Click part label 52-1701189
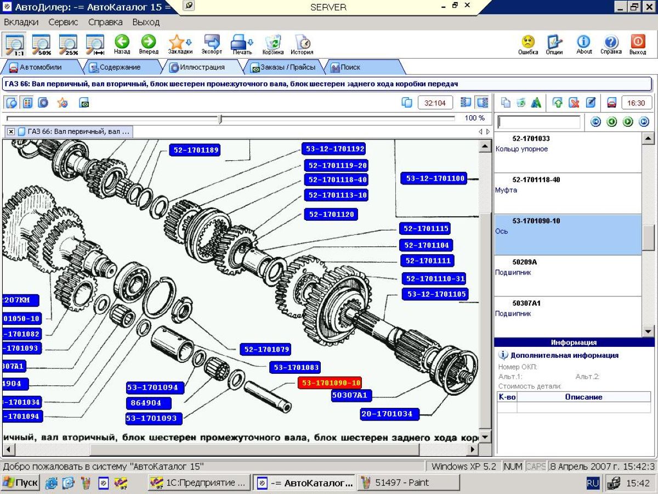This screenshot has width=658, height=494. 195,150
